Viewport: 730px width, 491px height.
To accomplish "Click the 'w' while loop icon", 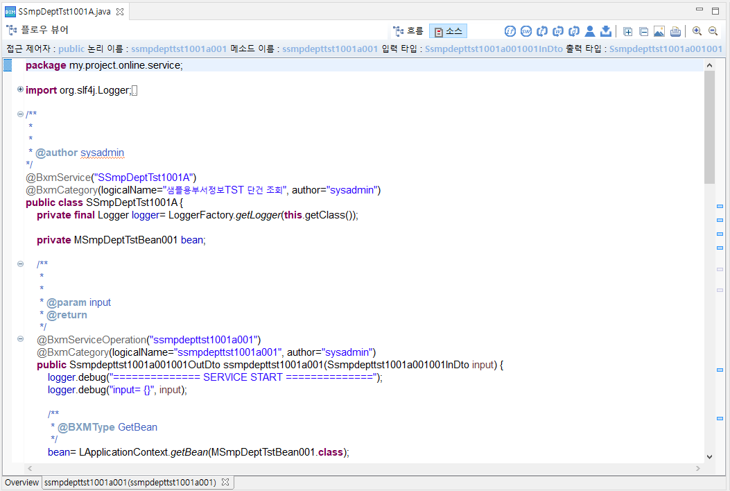I will 558,31.
